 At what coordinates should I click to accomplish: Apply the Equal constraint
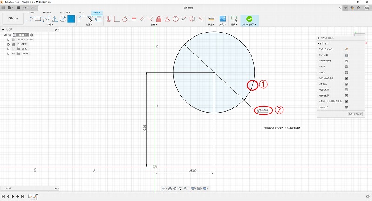[x=133, y=19]
